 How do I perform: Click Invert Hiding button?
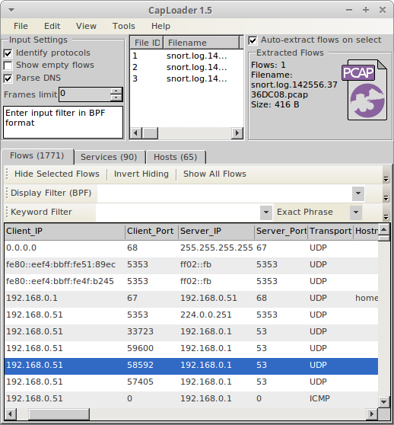[141, 174]
